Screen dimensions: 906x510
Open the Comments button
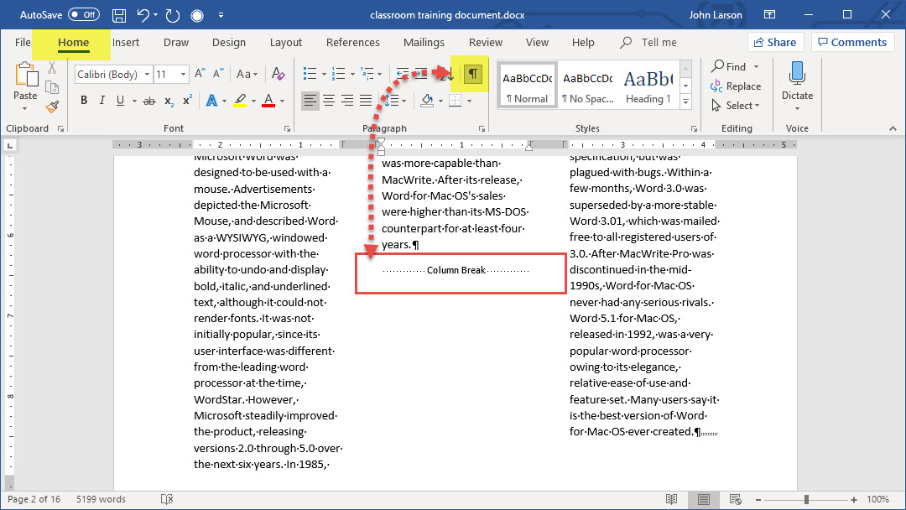point(851,42)
